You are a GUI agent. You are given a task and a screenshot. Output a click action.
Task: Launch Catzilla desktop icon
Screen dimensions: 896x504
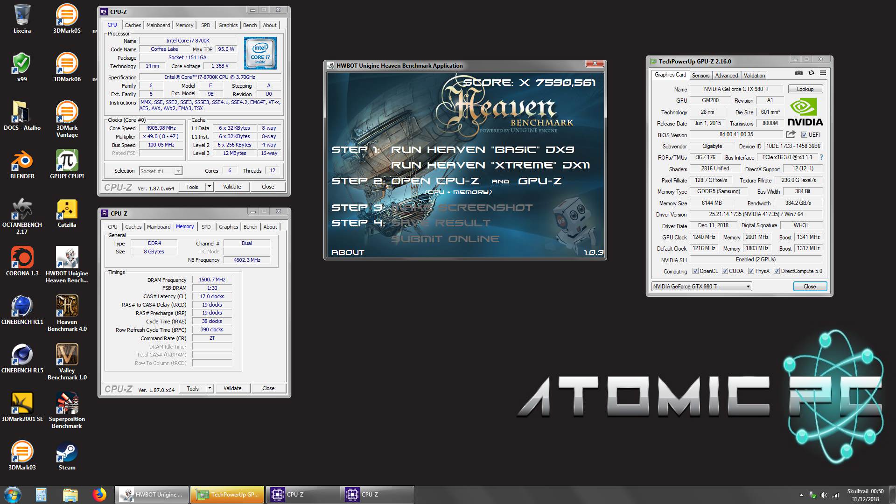pos(67,213)
